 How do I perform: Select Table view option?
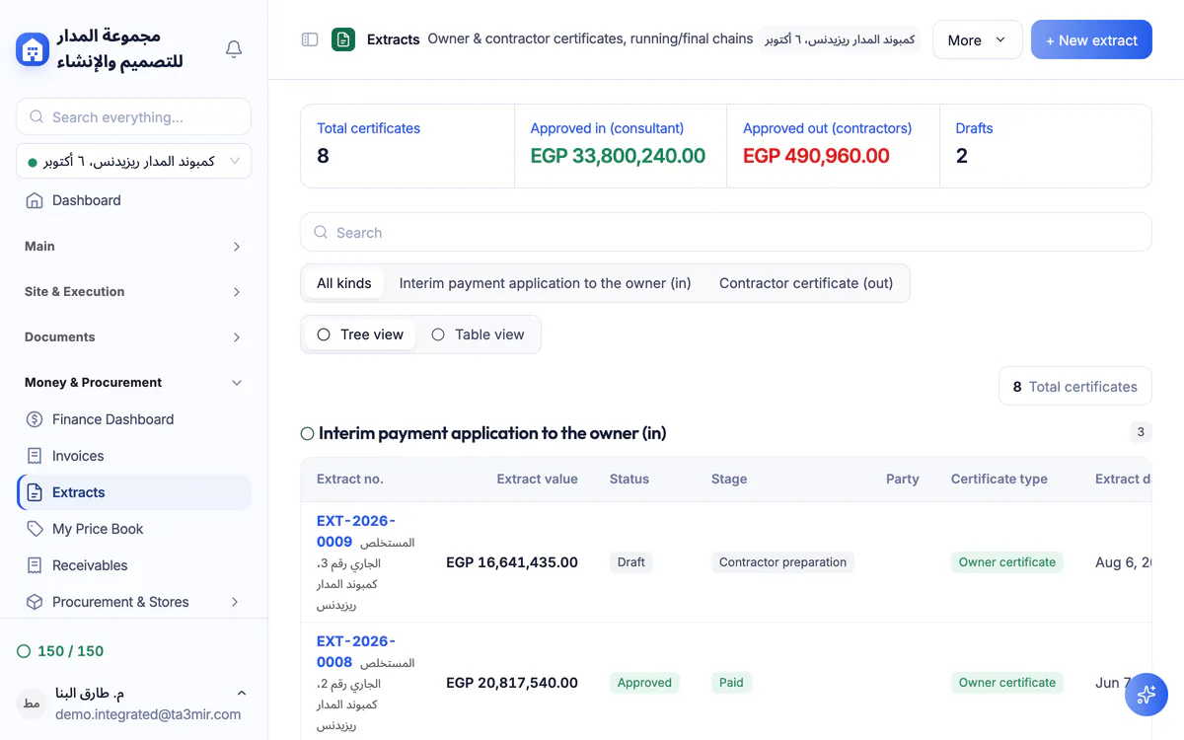pyautogui.click(x=479, y=334)
